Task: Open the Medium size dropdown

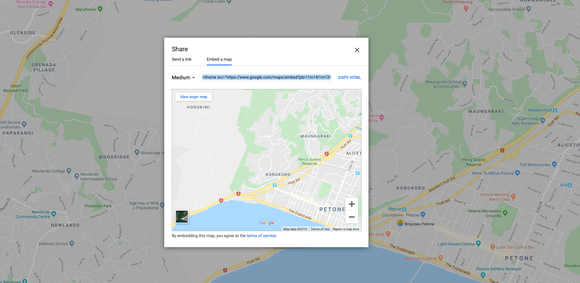Action: pos(183,78)
